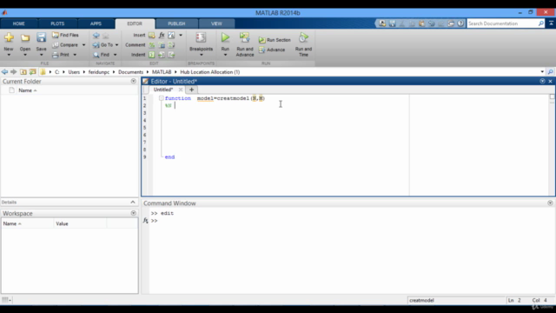
Task: Open Go To navigation tool
Action: [103, 45]
